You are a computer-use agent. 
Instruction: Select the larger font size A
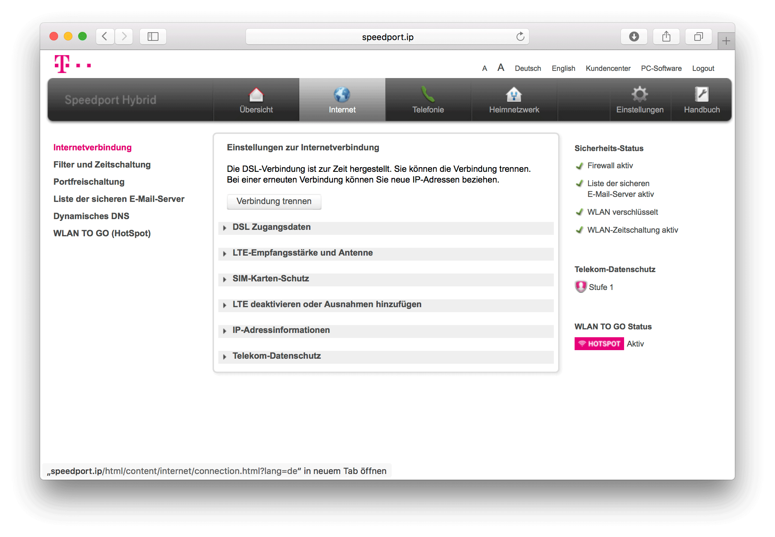point(501,68)
